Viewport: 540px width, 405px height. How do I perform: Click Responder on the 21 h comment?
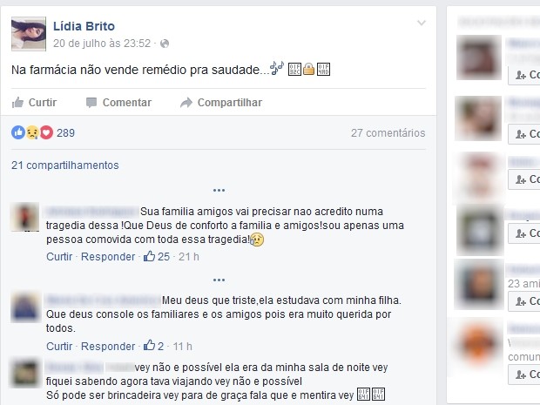[x=108, y=257]
